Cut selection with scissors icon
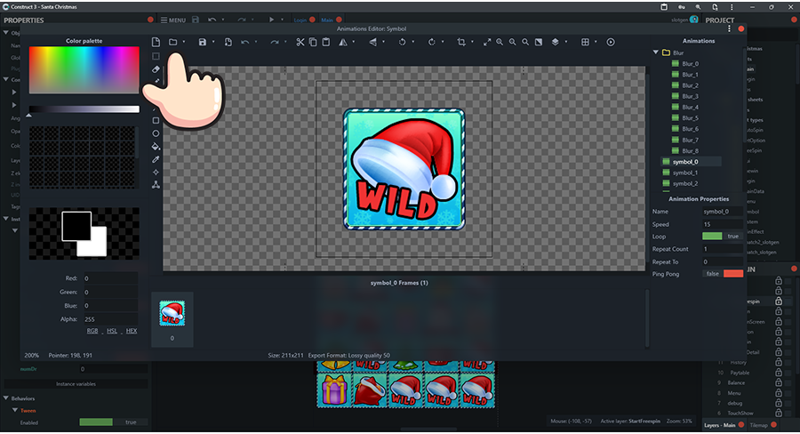 [300, 42]
